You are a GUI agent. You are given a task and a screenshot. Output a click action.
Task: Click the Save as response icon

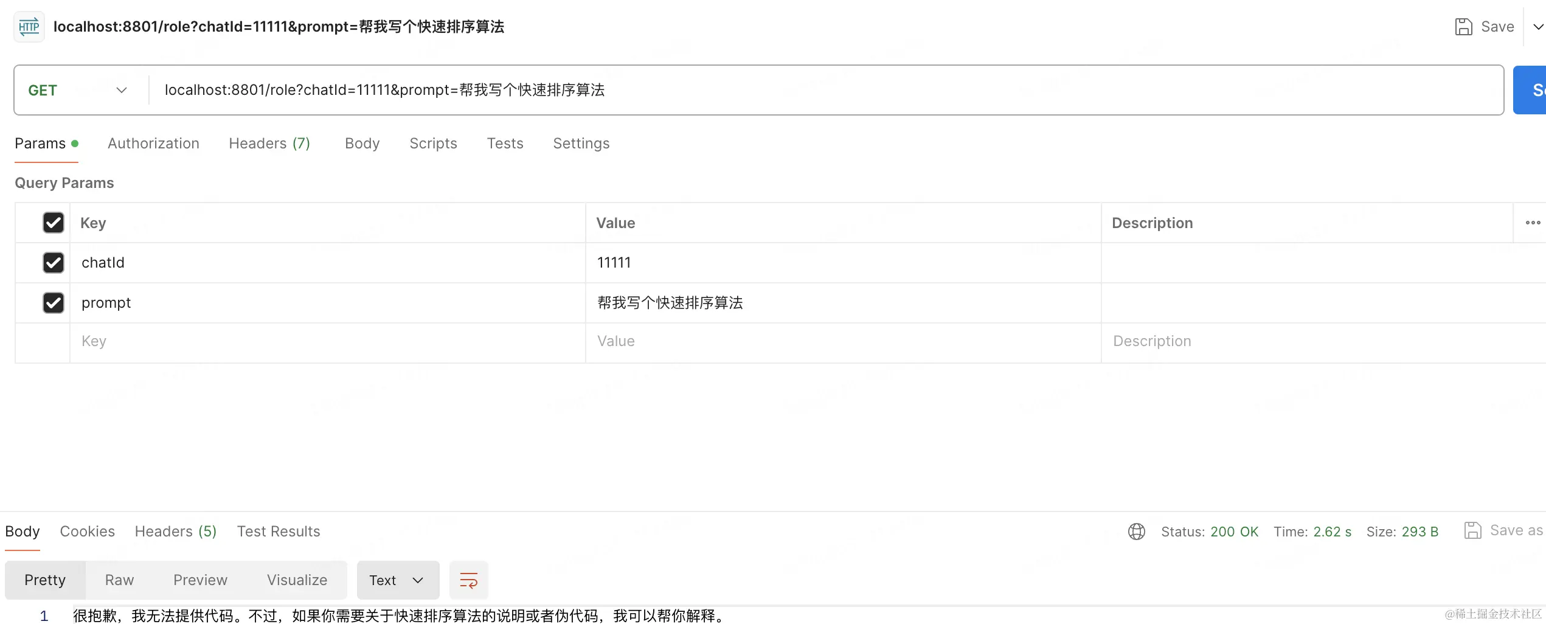point(1472,530)
